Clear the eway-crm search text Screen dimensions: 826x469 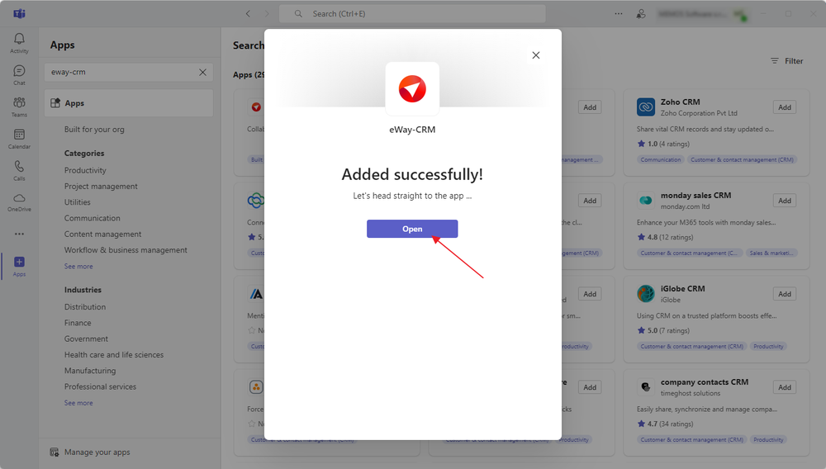tap(202, 73)
